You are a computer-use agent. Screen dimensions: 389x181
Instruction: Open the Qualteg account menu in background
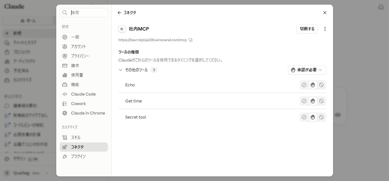tap(27, 173)
